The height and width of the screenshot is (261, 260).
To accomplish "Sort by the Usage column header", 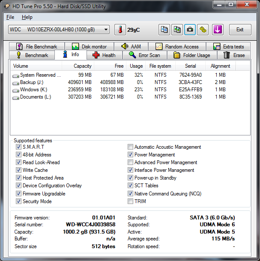I will click(x=136, y=66).
